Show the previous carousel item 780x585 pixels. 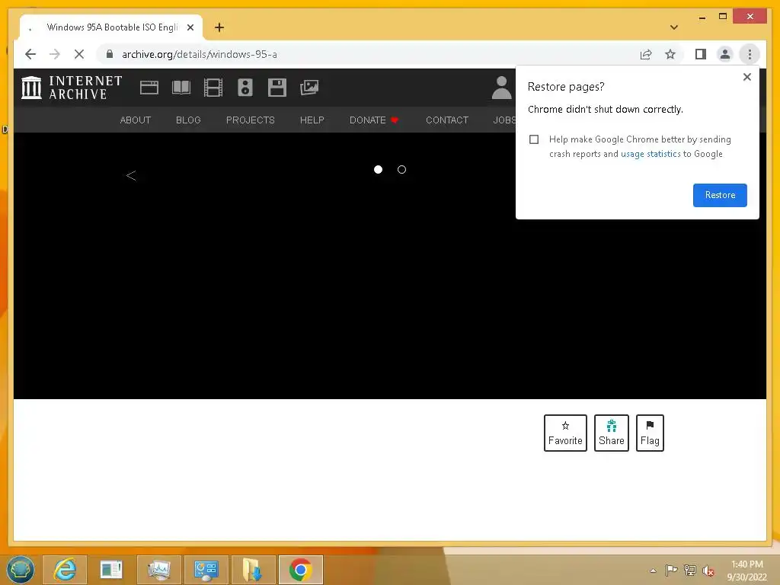point(131,175)
